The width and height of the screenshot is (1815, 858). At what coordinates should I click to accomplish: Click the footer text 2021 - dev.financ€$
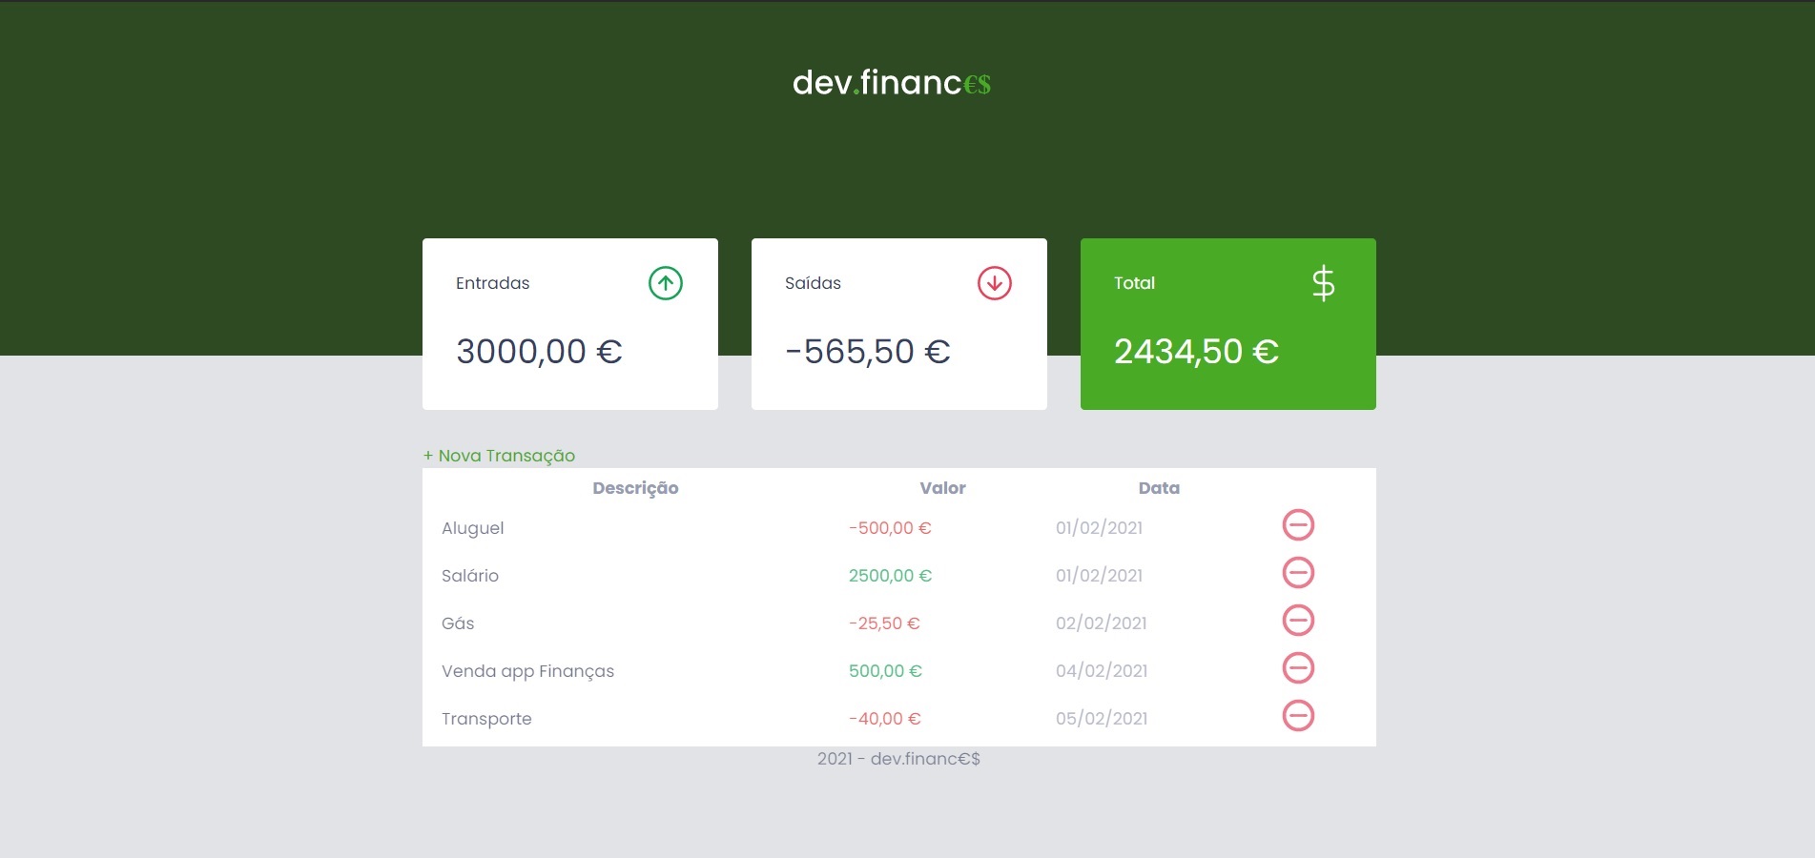coord(898,759)
